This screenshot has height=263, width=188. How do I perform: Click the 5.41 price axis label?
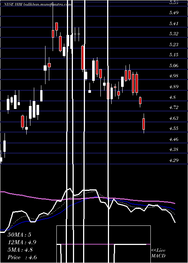(x=174, y=24)
